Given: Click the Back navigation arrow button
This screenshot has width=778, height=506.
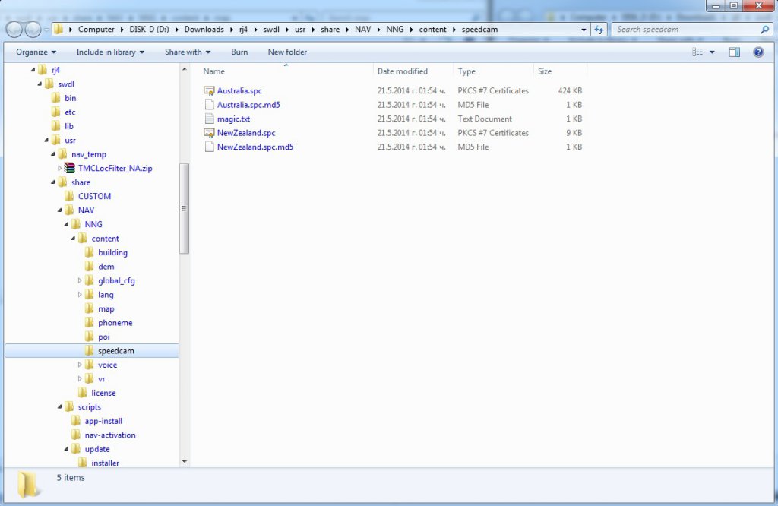Looking at the screenshot, I should (14, 30).
